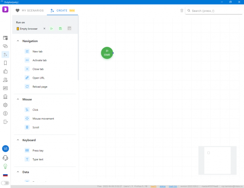The width and height of the screenshot is (244, 188).
Task: Open the API section in sidebar
Action: pyautogui.click(x=5, y=88)
